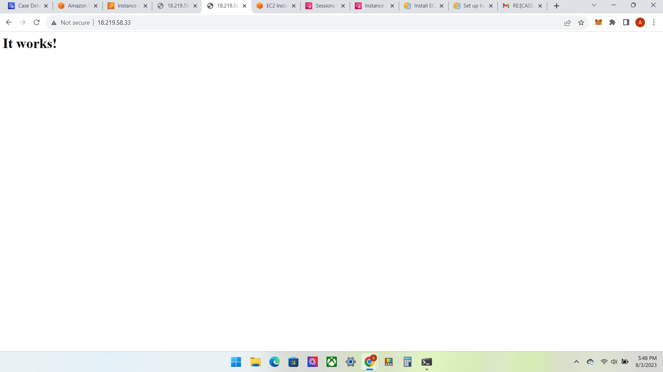Open the purple app beside Xbox
Screen dimensions: 663x372
click(x=312, y=362)
